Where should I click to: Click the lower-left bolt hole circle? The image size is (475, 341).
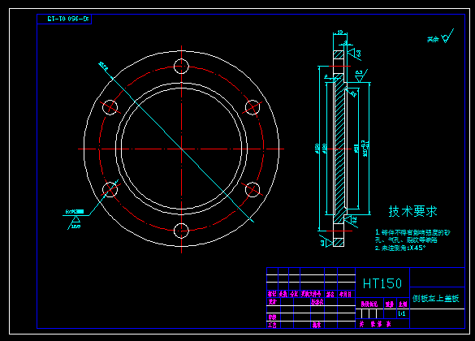[110, 189]
